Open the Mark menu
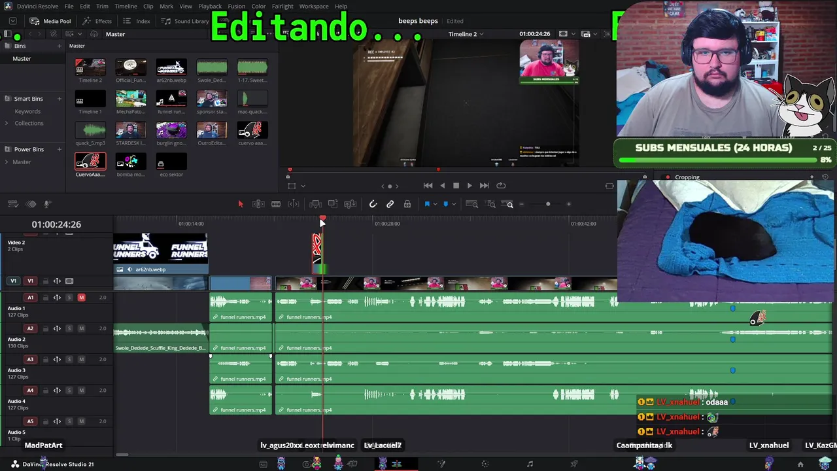The height and width of the screenshot is (471, 837). point(167,6)
